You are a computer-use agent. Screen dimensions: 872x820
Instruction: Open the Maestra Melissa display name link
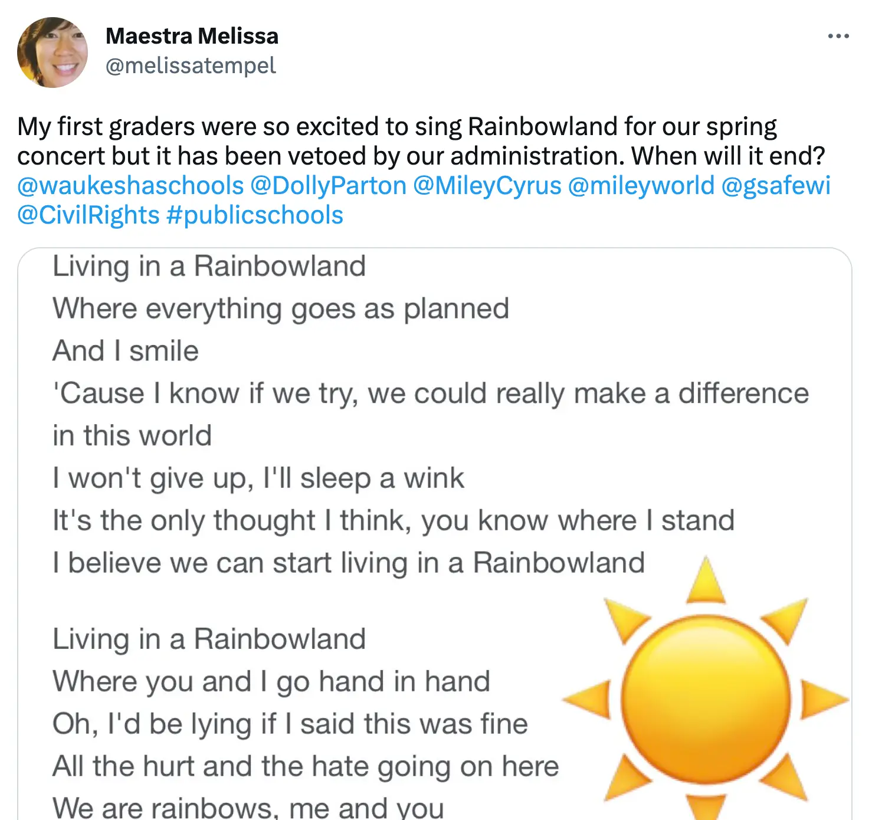[192, 37]
